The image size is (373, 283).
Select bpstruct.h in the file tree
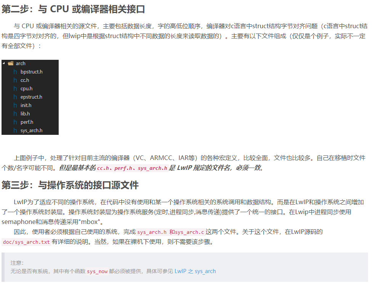click(31, 72)
